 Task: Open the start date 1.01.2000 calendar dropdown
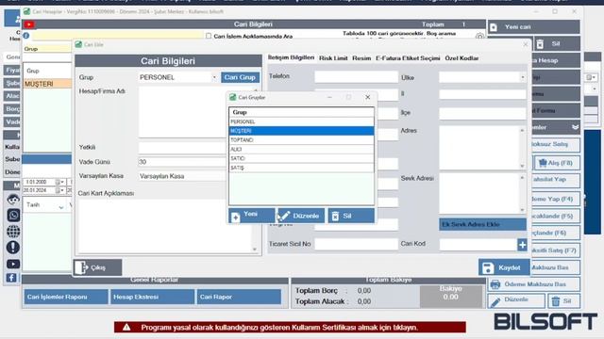[x=59, y=182]
